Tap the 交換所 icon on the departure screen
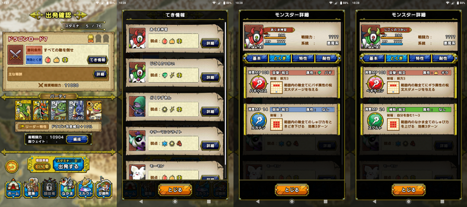This screenshot has height=207, width=467. 104,188
